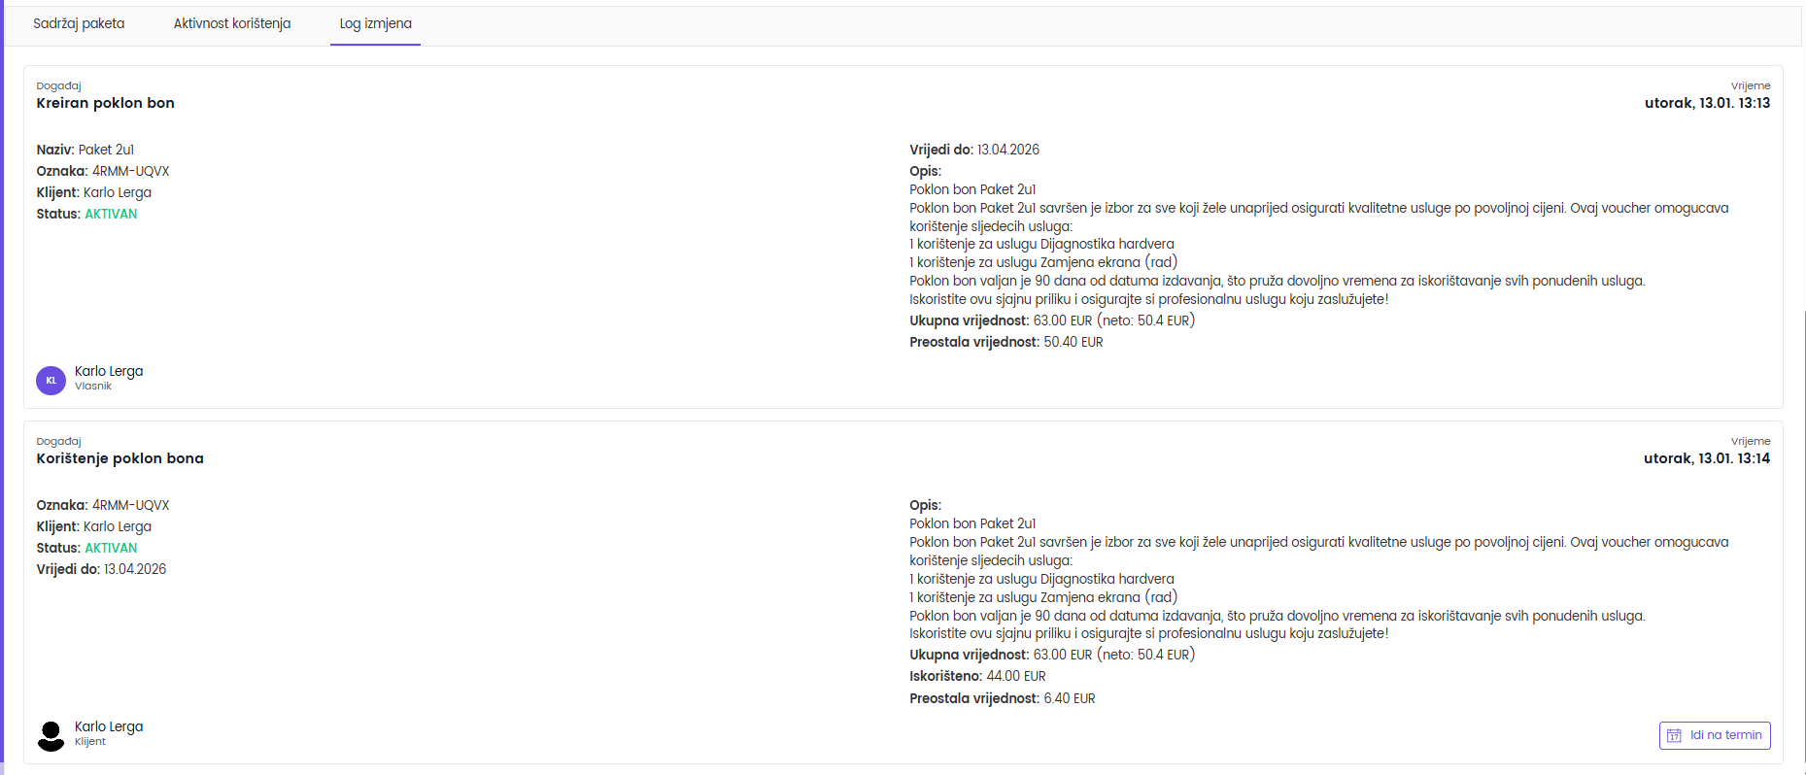Click the Iskorišteno 44.00 EUR line
Viewport: 1806px width, 775px height.
pyautogui.click(x=977, y=676)
